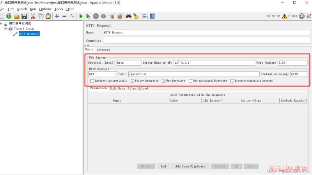Click the gray Stop icon
Image resolution: width=312 pixels, height=175 pixels.
pyautogui.click(x=96, y=16)
